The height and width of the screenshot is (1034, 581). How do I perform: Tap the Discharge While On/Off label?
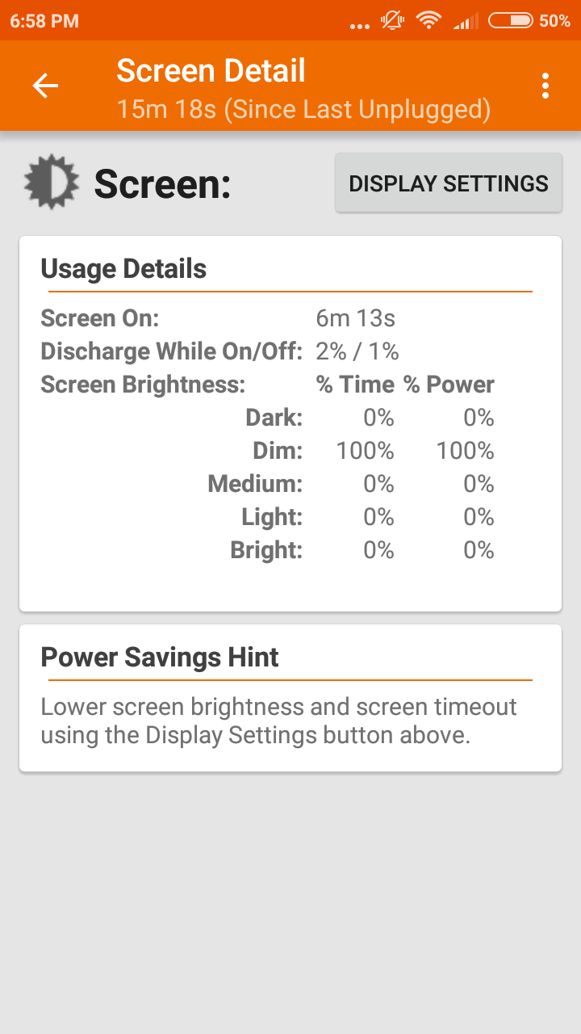pos(171,351)
